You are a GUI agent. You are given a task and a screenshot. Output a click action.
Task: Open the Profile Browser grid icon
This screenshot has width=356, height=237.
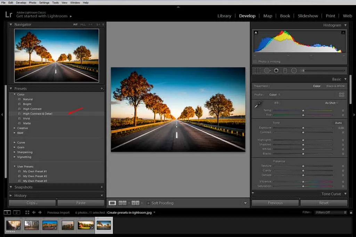pos(341,95)
